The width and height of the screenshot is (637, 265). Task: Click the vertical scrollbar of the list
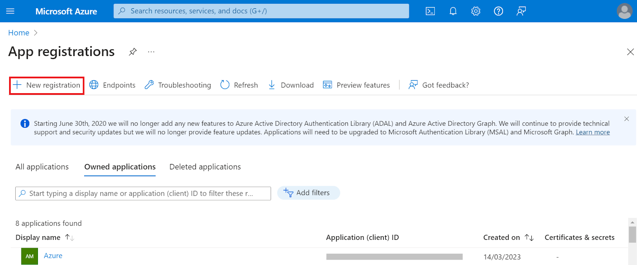(632, 235)
